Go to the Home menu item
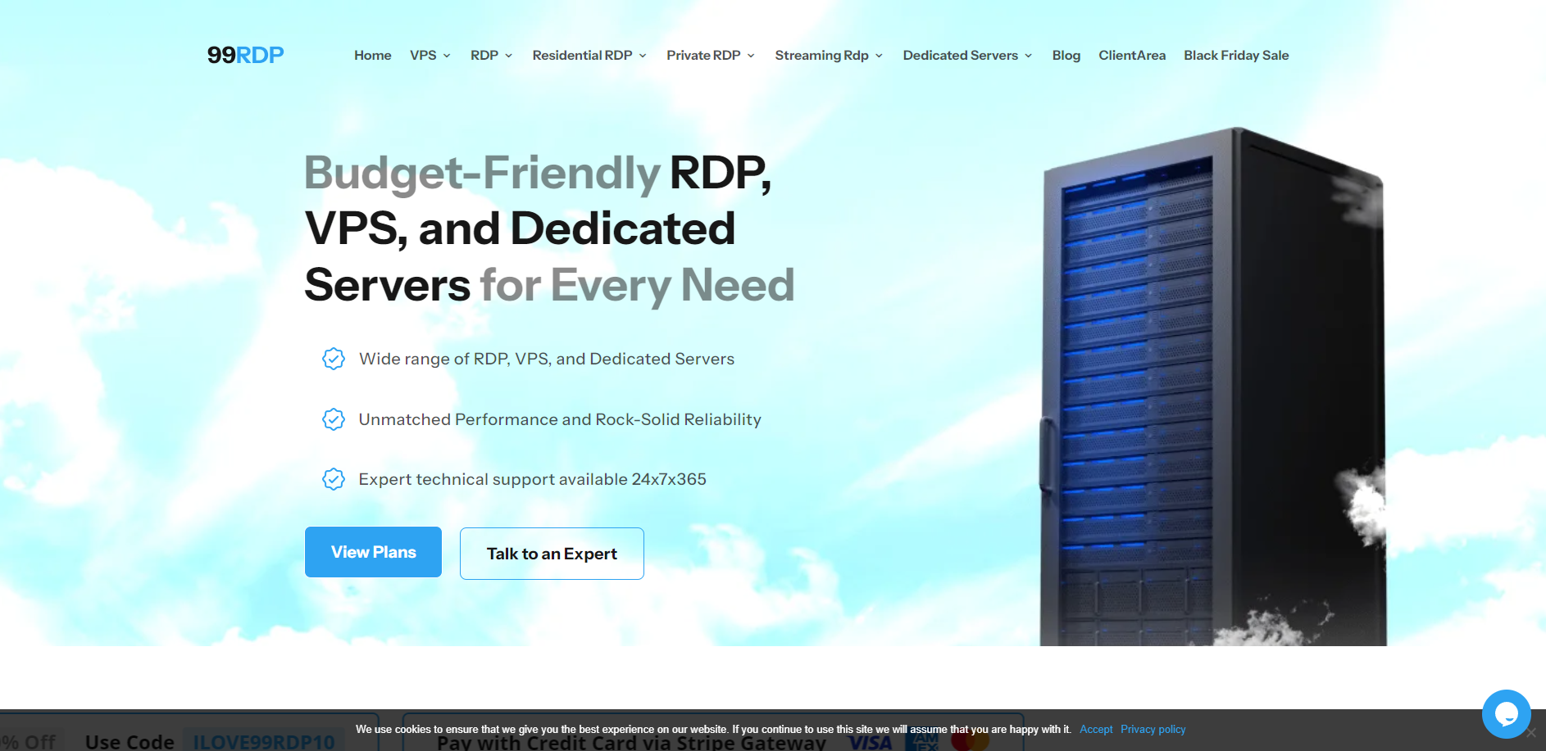Screen dimensions: 1546x751 point(372,55)
